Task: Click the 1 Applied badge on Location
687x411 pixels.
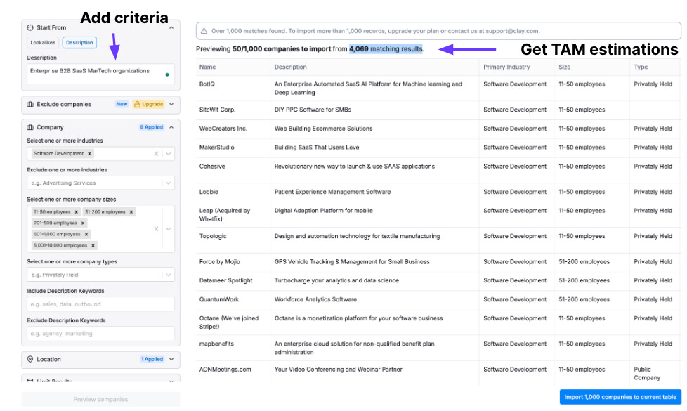Action: coord(152,359)
